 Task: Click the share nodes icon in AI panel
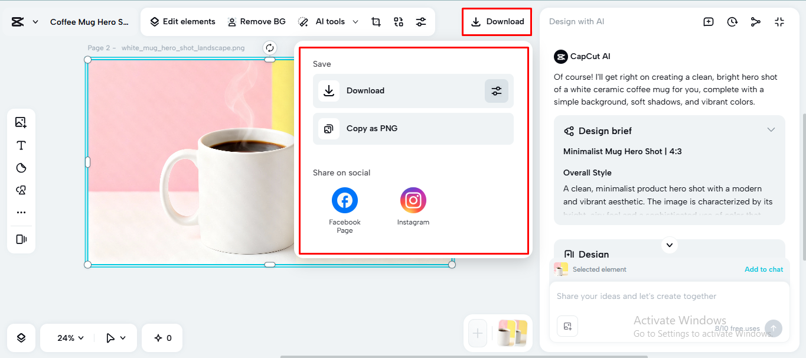coord(756,22)
